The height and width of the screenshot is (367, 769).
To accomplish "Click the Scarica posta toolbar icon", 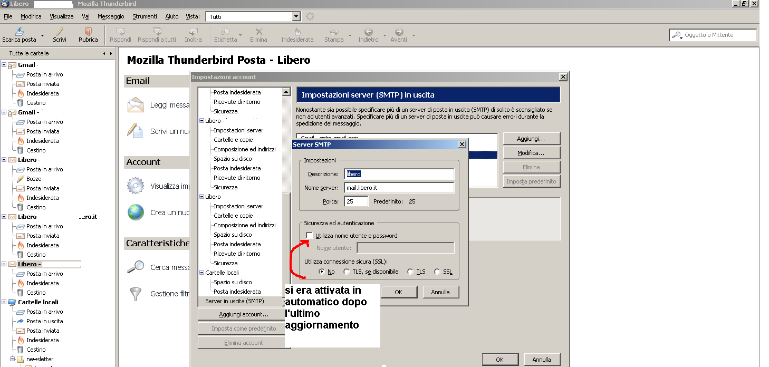I will coord(20,31).
